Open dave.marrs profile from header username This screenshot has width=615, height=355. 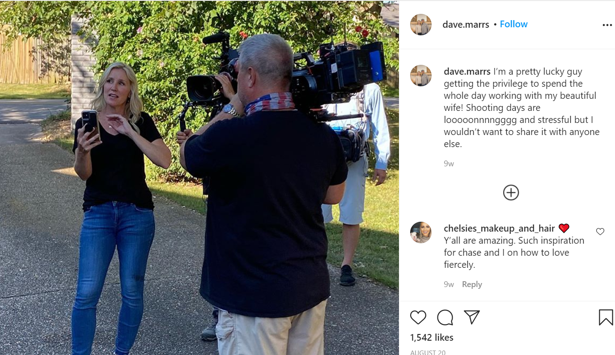coord(466,25)
